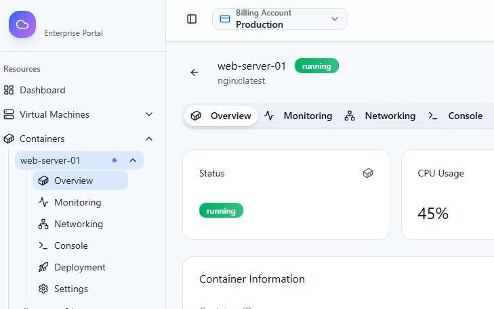The image size is (494, 309).
Task: Open Deployment in the sidebar
Action: (x=80, y=267)
